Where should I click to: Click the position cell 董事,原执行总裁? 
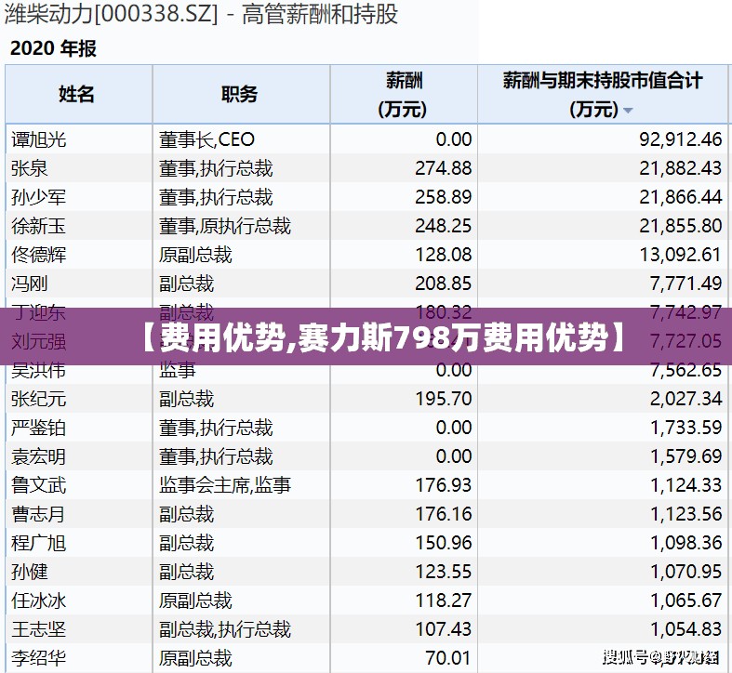pos(225,227)
